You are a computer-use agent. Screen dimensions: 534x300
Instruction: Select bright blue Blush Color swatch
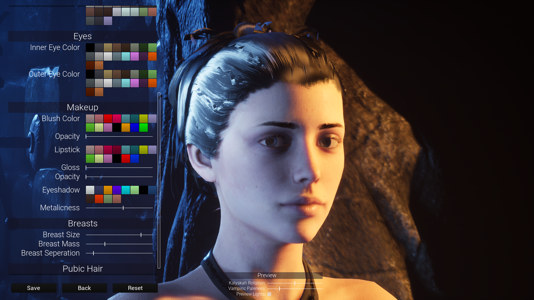pos(135,127)
